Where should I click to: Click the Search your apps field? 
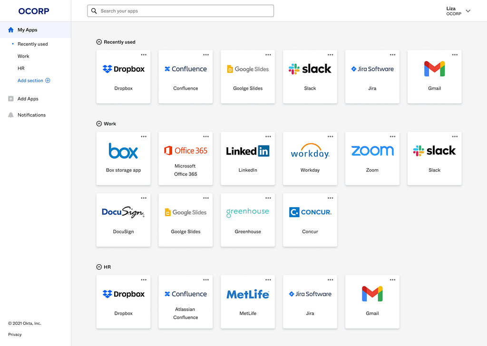pos(180,11)
